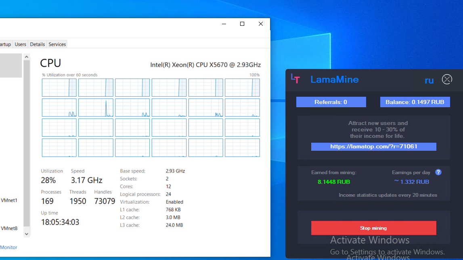Click the sidebar scroll up arrow
Viewport: 463px width, 260px height.
coord(27,57)
